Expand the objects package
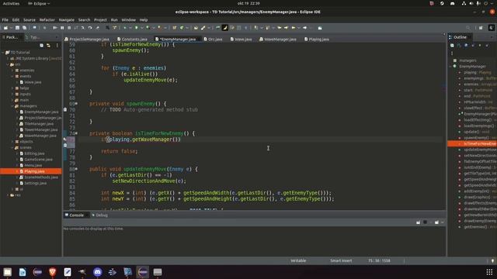Image resolution: width=497 pixels, height=279 pixels. pyautogui.click(x=12, y=141)
